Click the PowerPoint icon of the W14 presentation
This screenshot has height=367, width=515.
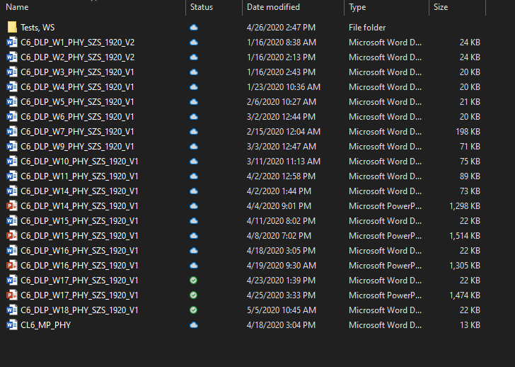(x=12, y=206)
